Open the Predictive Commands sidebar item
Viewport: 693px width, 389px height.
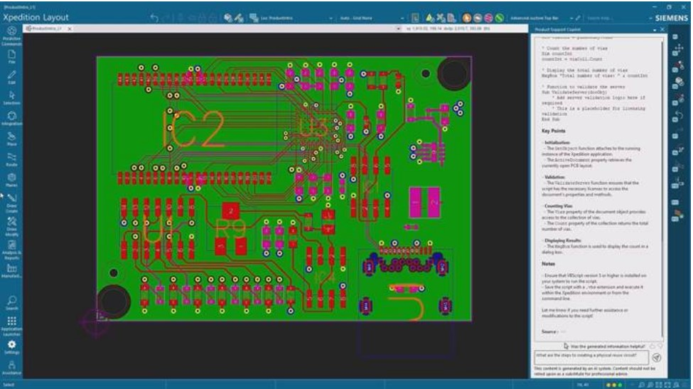[x=11, y=34]
